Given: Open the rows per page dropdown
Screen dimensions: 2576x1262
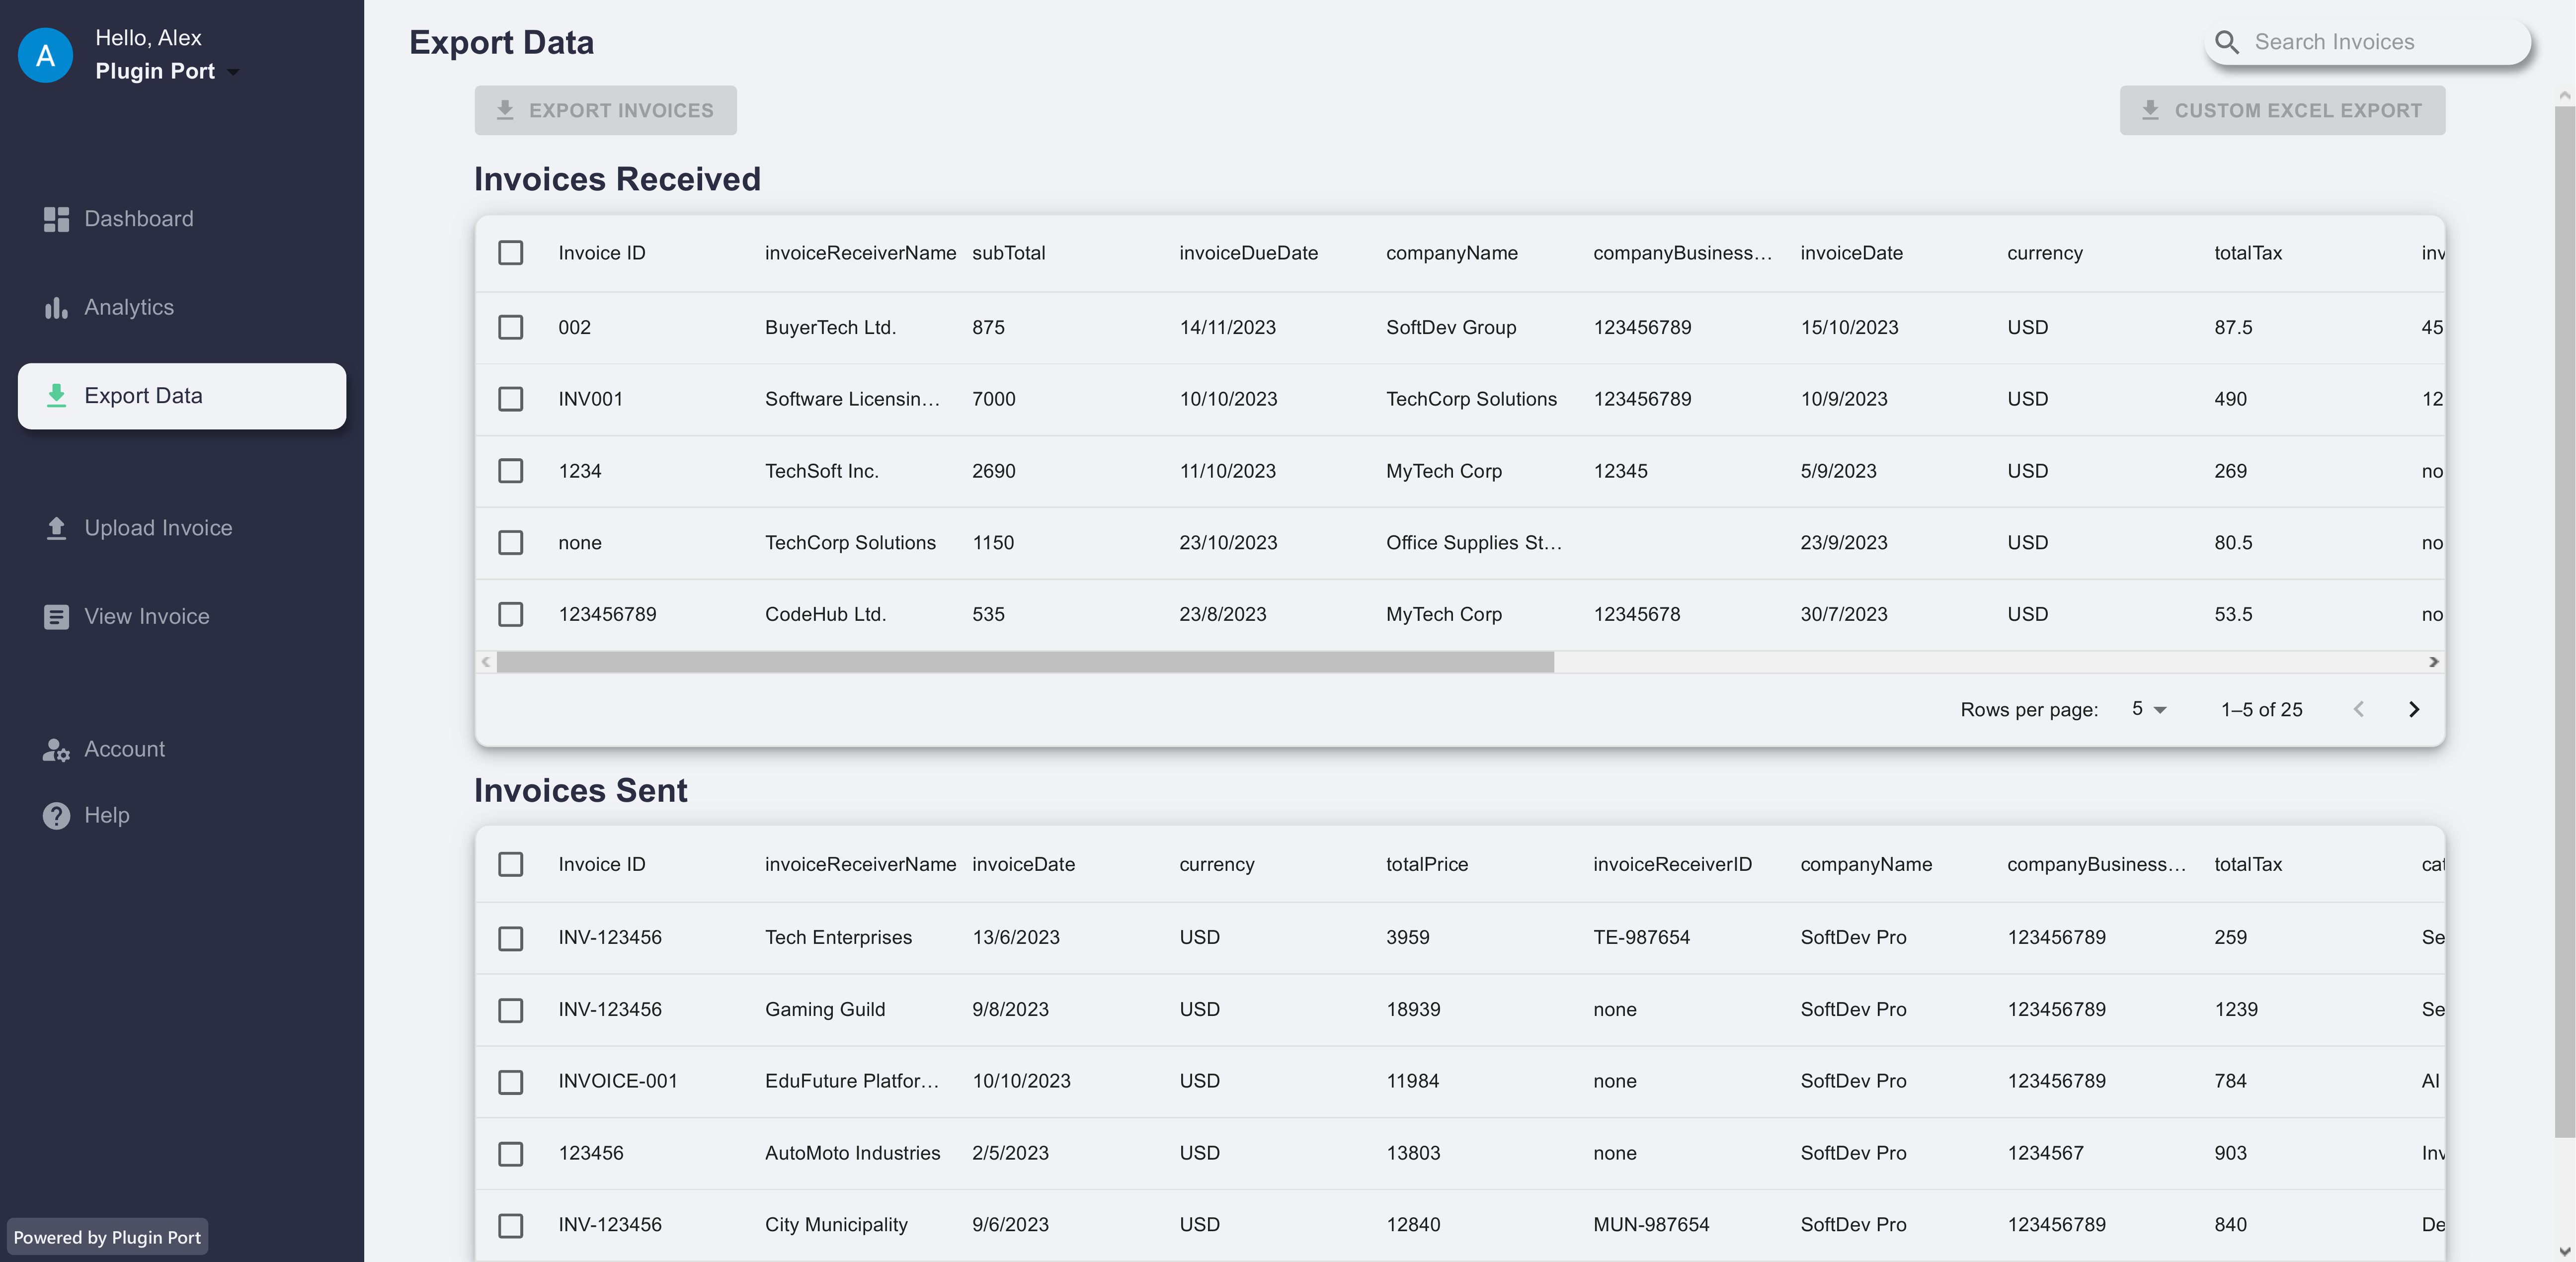Looking at the screenshot, I should click(x=2148, y=709).
